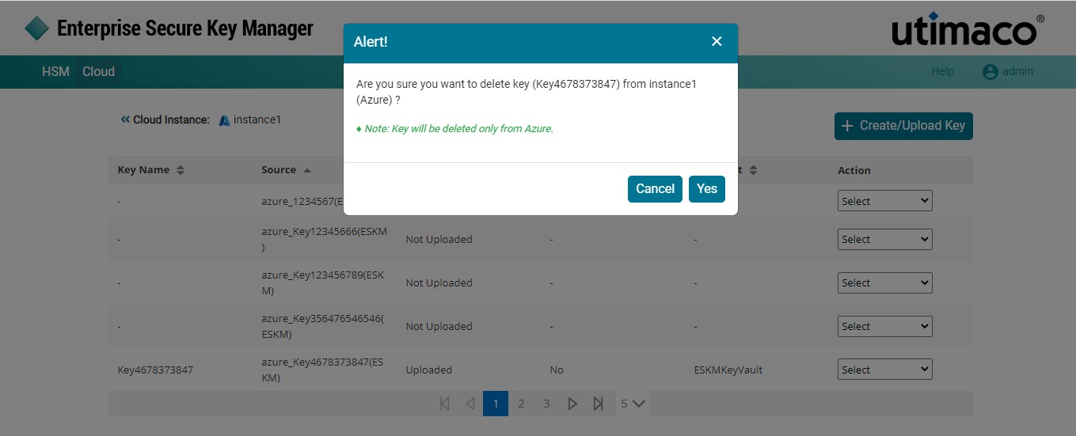Click the Uploaded status cell

click(x=429, y=370)
